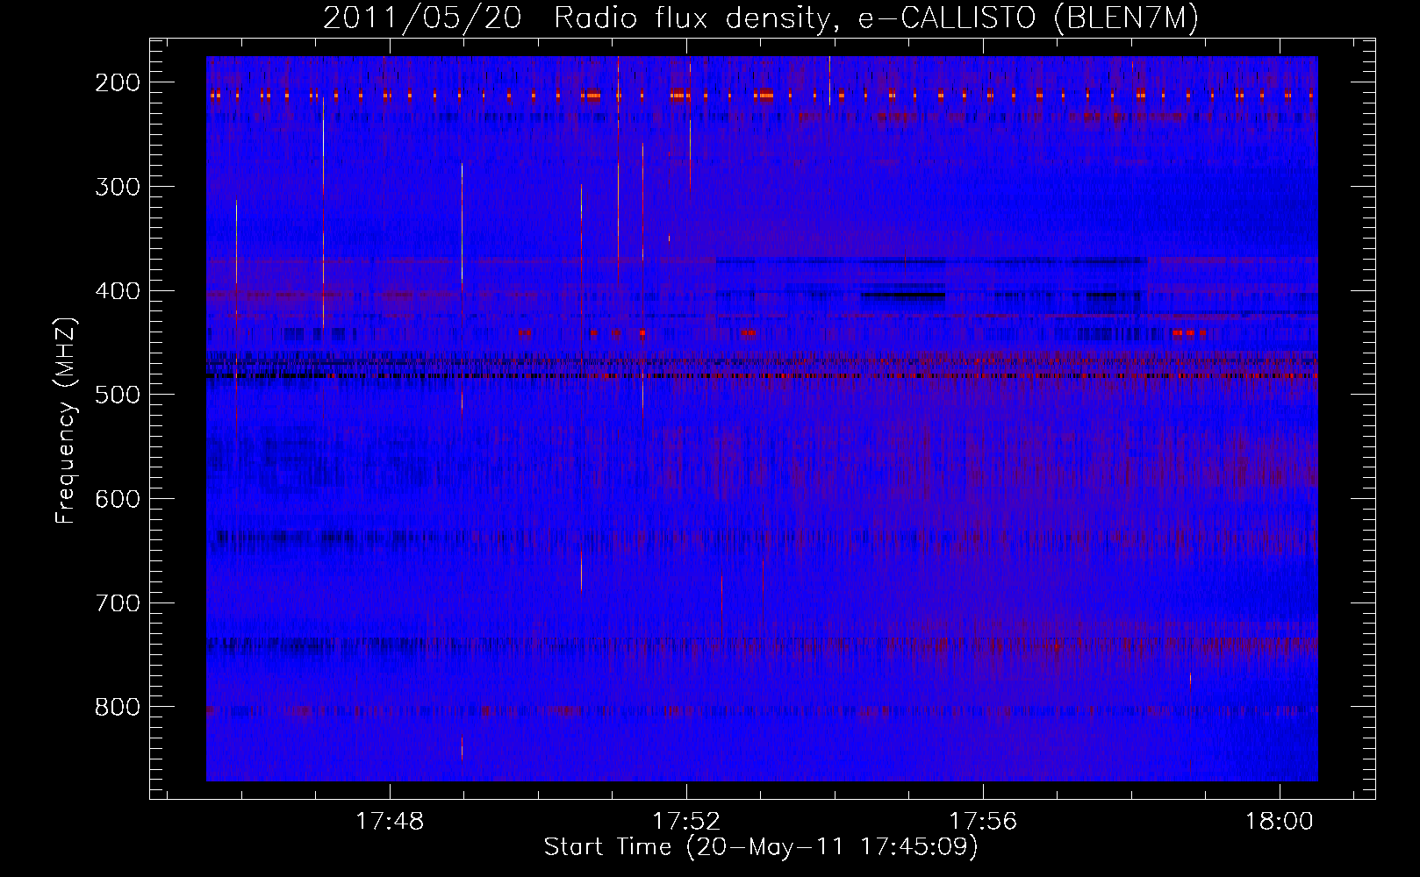Viewport: 1420px width, 877px height.
Task: Click the plot title 'Radio flux density, e-CALLISTO (BLEN7M)'
Action: (876, 18)
